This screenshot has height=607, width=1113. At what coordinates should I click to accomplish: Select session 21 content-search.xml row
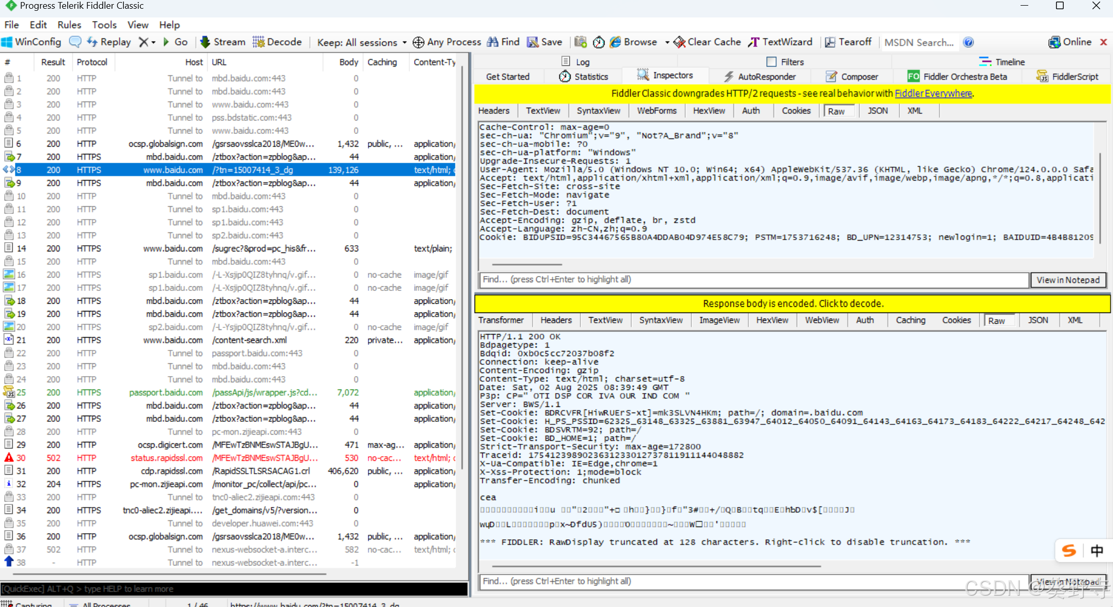[x=229, y=340]
